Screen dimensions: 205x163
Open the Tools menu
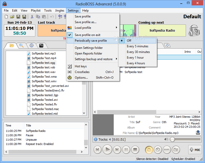[x=48, y=11]
